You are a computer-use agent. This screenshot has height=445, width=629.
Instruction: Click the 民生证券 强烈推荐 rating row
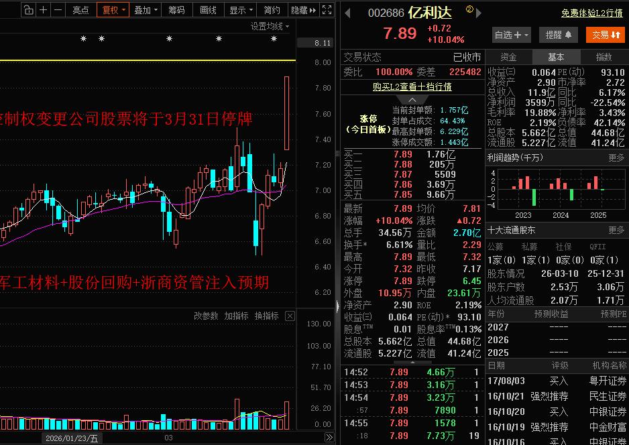[x=557, y=397]
